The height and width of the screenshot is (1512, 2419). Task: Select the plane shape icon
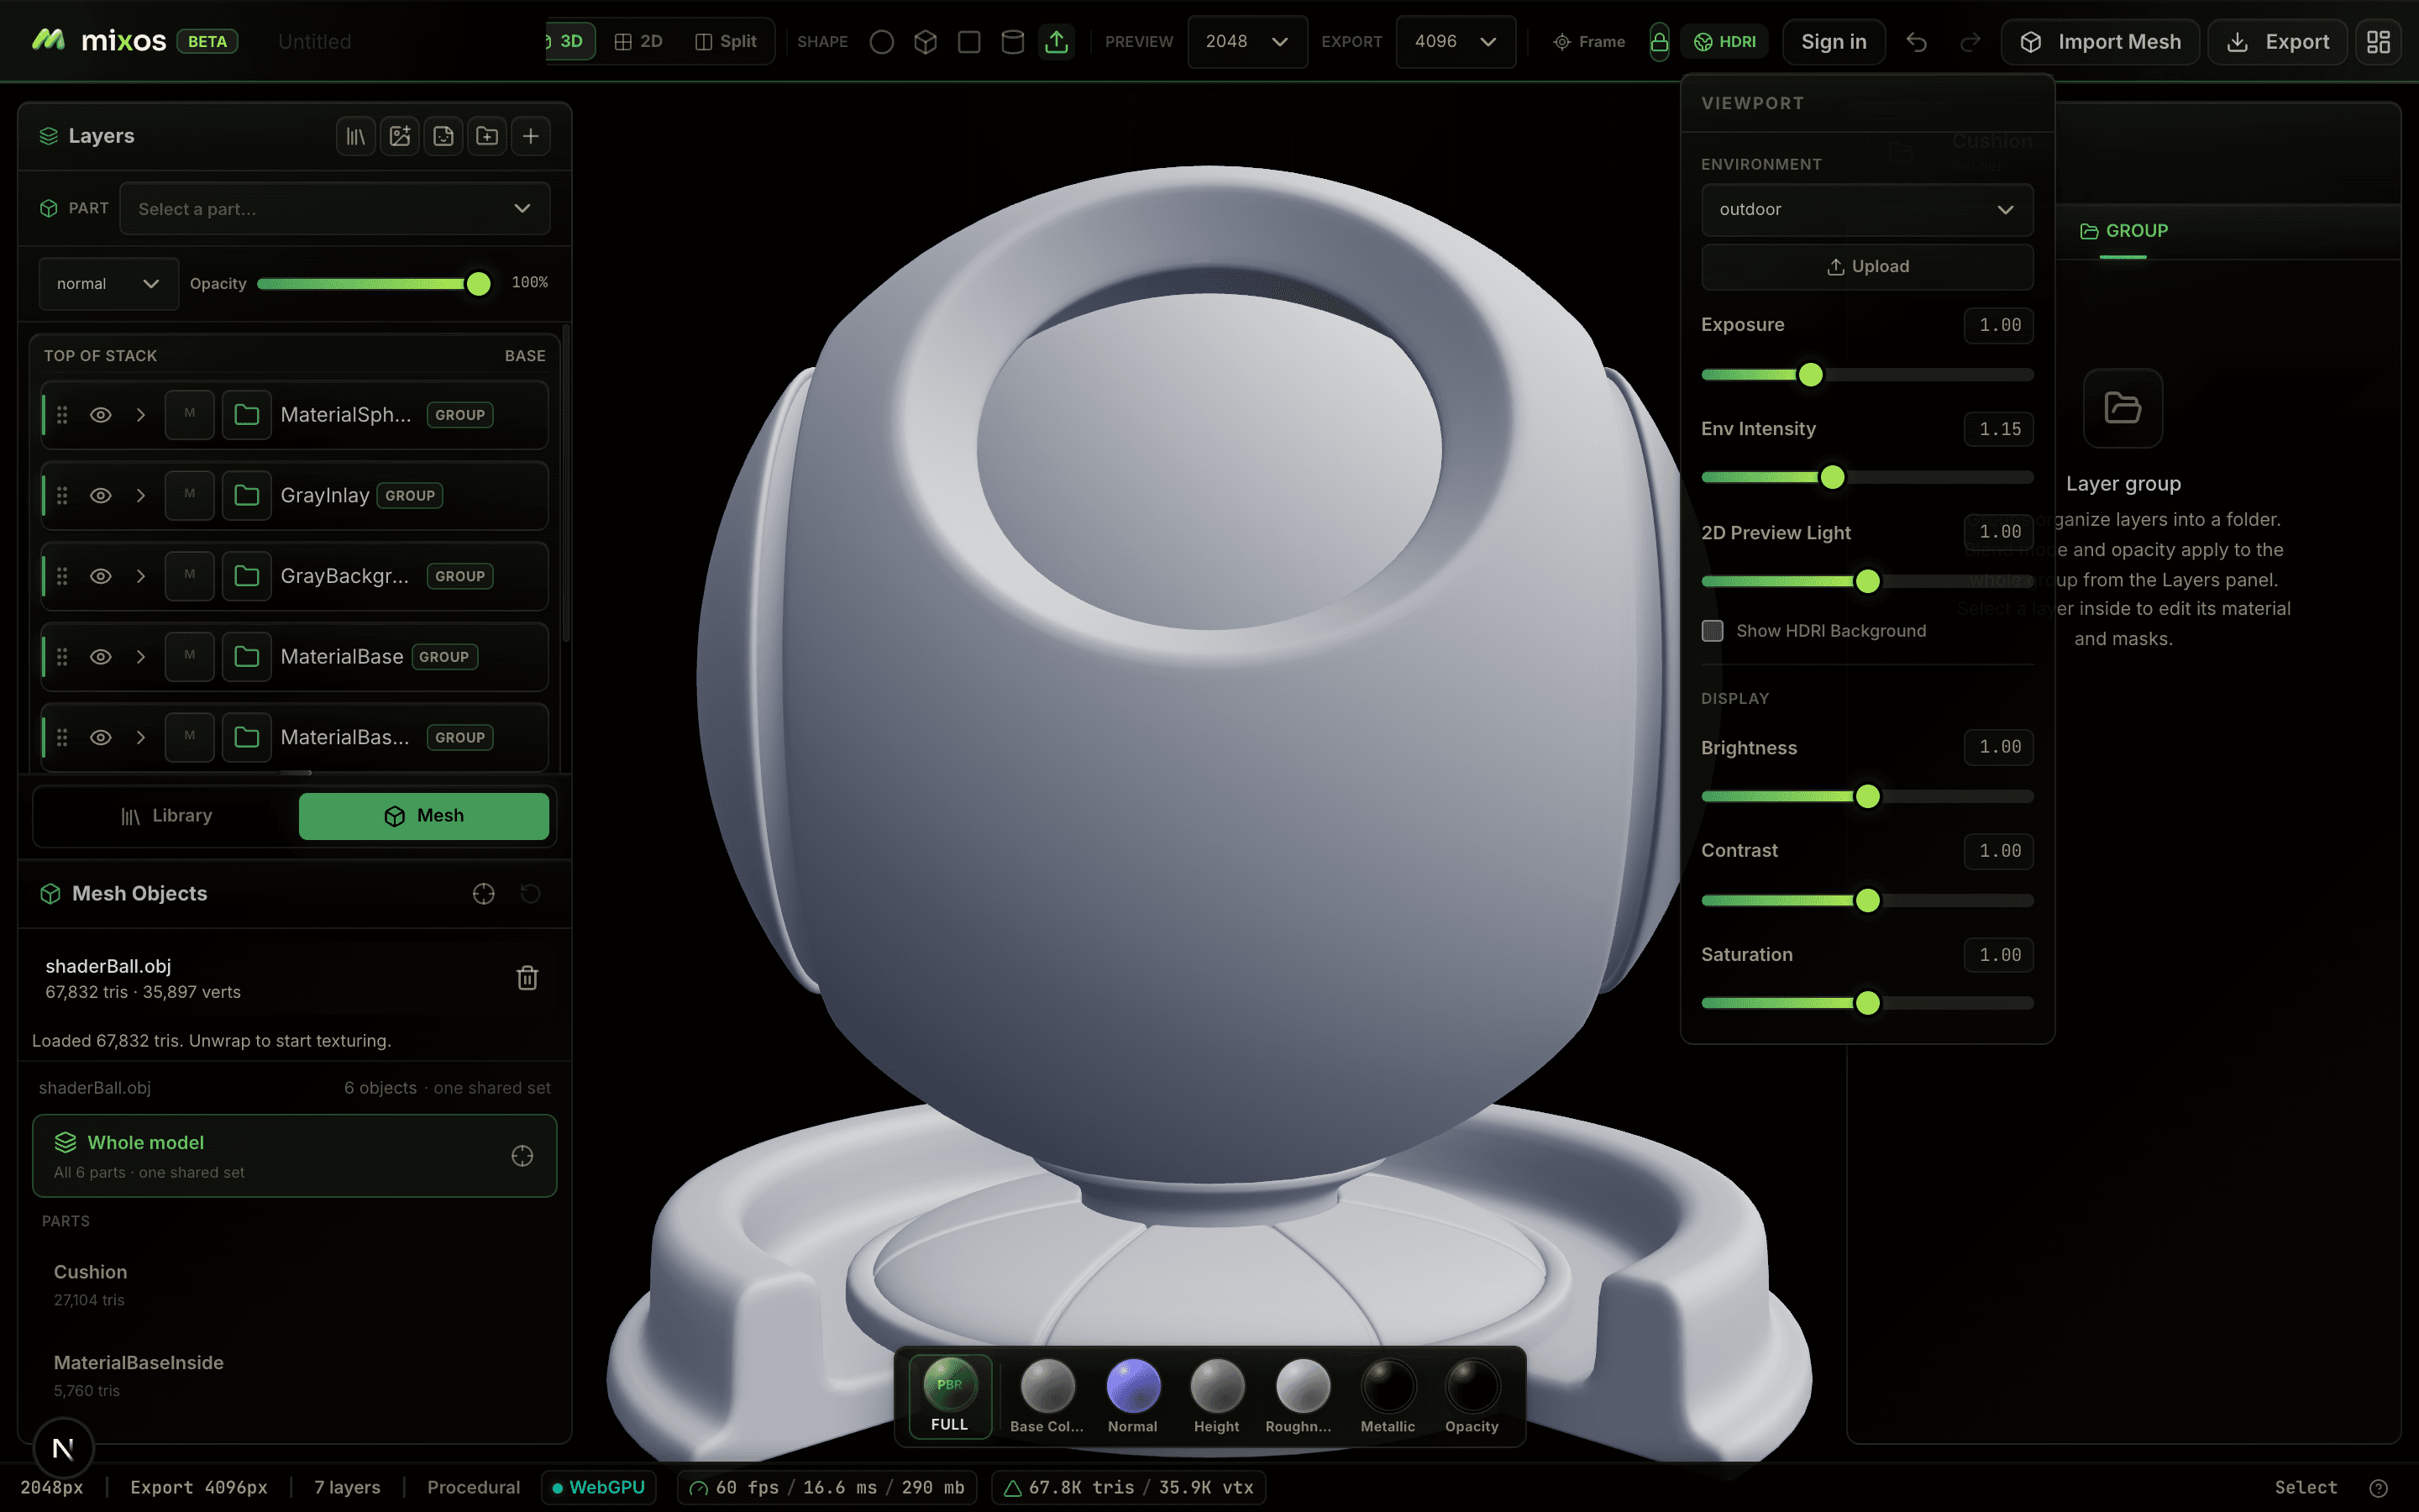point(968,42)
